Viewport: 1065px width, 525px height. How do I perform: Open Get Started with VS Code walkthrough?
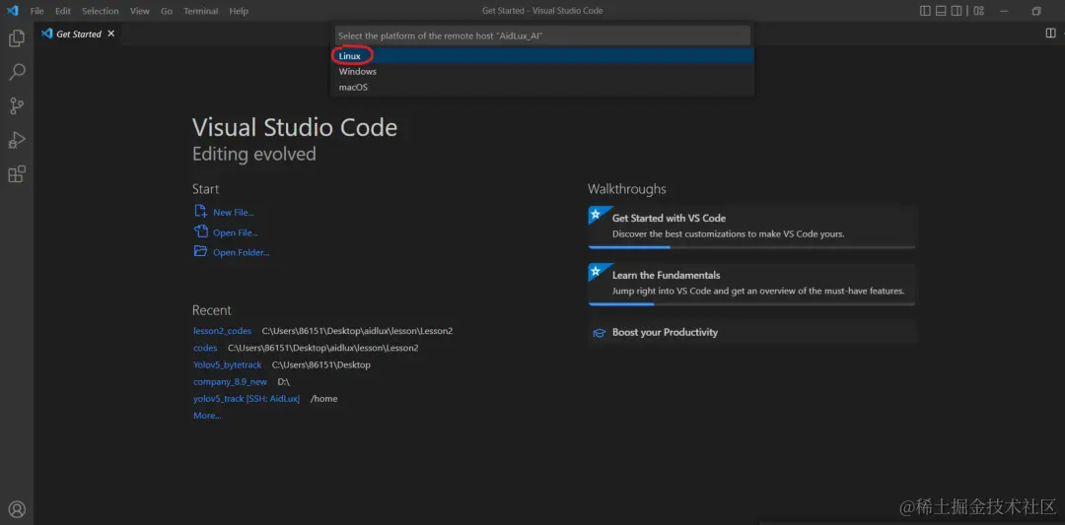tap(751, 227)
